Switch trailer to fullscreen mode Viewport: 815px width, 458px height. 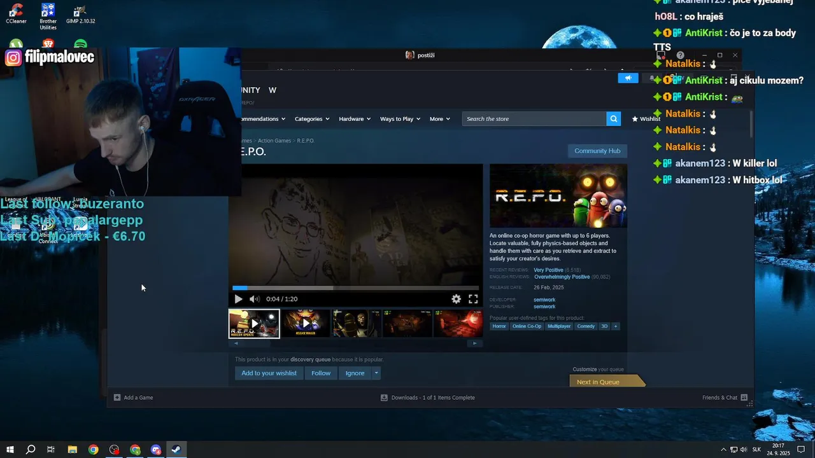pos(473,299)
